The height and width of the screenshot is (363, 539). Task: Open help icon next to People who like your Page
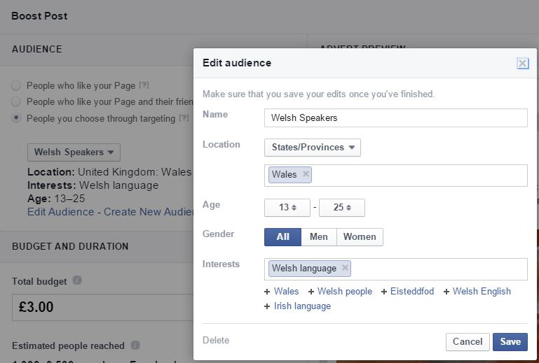[x=144, y=85]
